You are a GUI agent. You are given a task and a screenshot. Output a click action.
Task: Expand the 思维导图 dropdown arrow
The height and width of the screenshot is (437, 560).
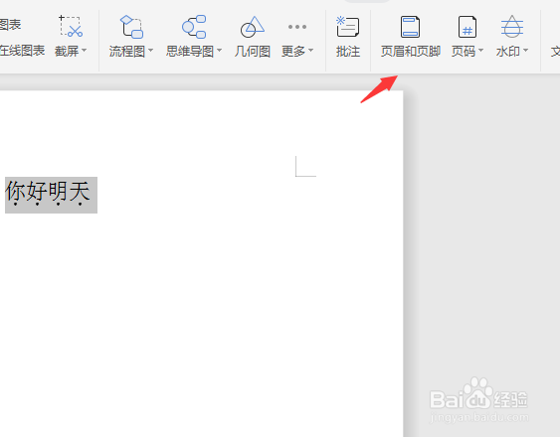219,51
